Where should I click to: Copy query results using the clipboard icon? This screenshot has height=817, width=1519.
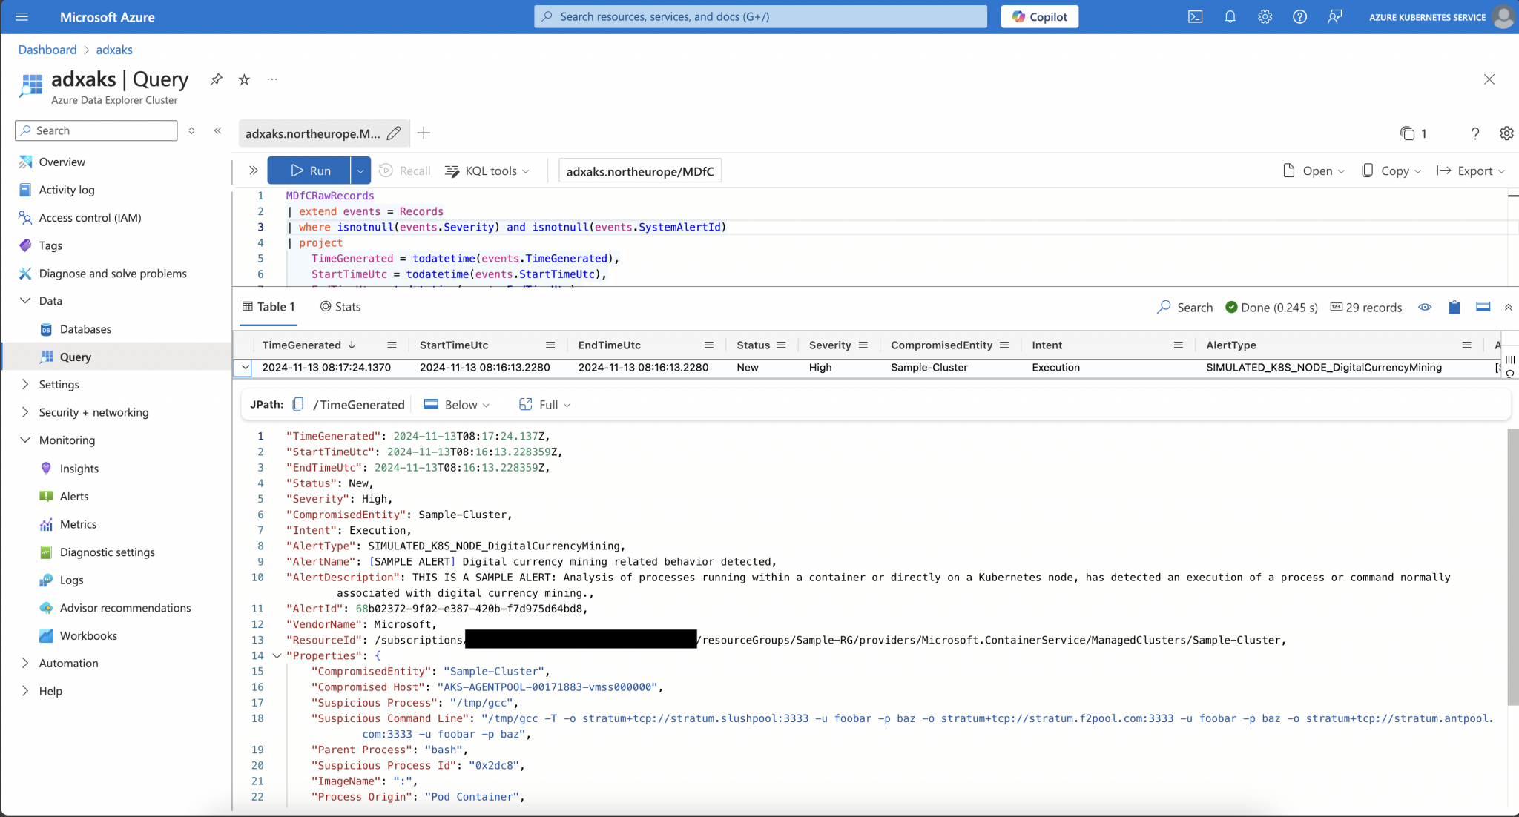pos(1453,307)
